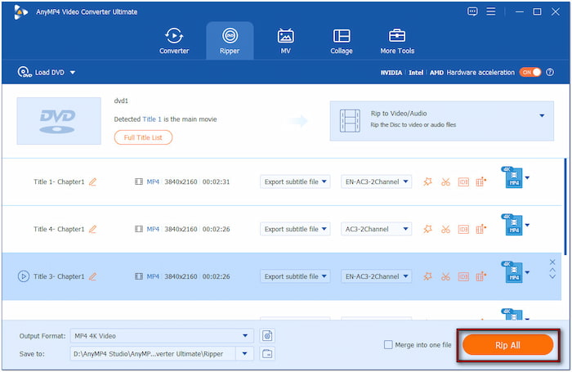This screenshot has height=372, width=572.
Task: Open hardware acceleration help icon
Action: pyautogui.click(x=550, y=72)
